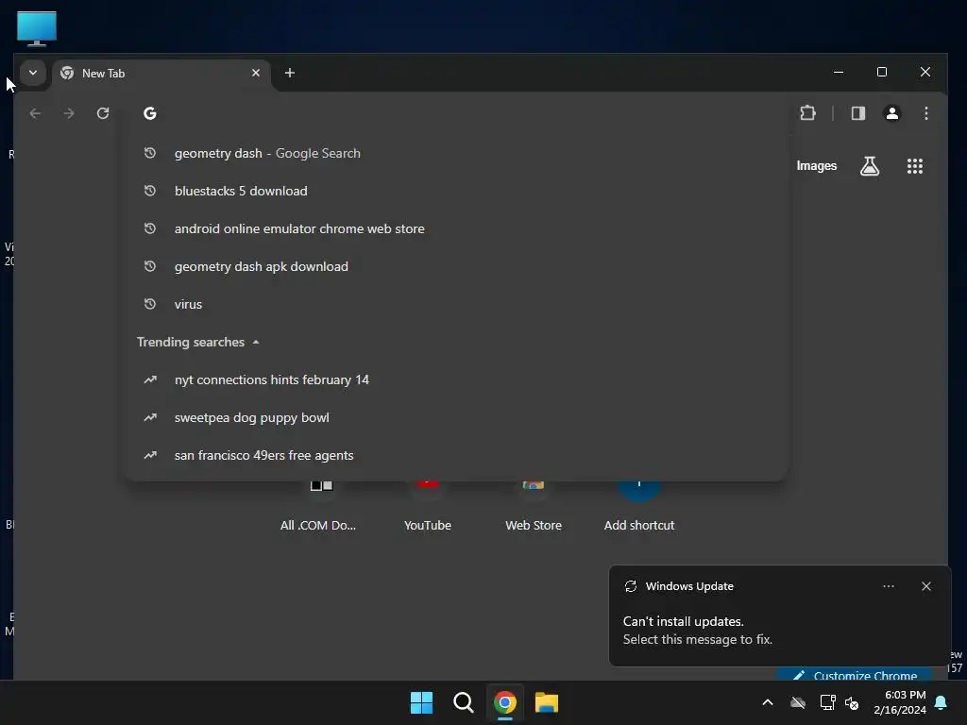Image resolution: width=967 pixels, height=725 pixels.
Task: Select the 'virus' history suggestion
Action: click(456, 304)
